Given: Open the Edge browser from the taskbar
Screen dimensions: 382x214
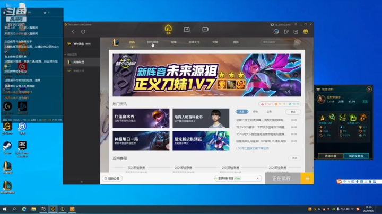Looking at the screenshot, I should [x=24, y=209].
